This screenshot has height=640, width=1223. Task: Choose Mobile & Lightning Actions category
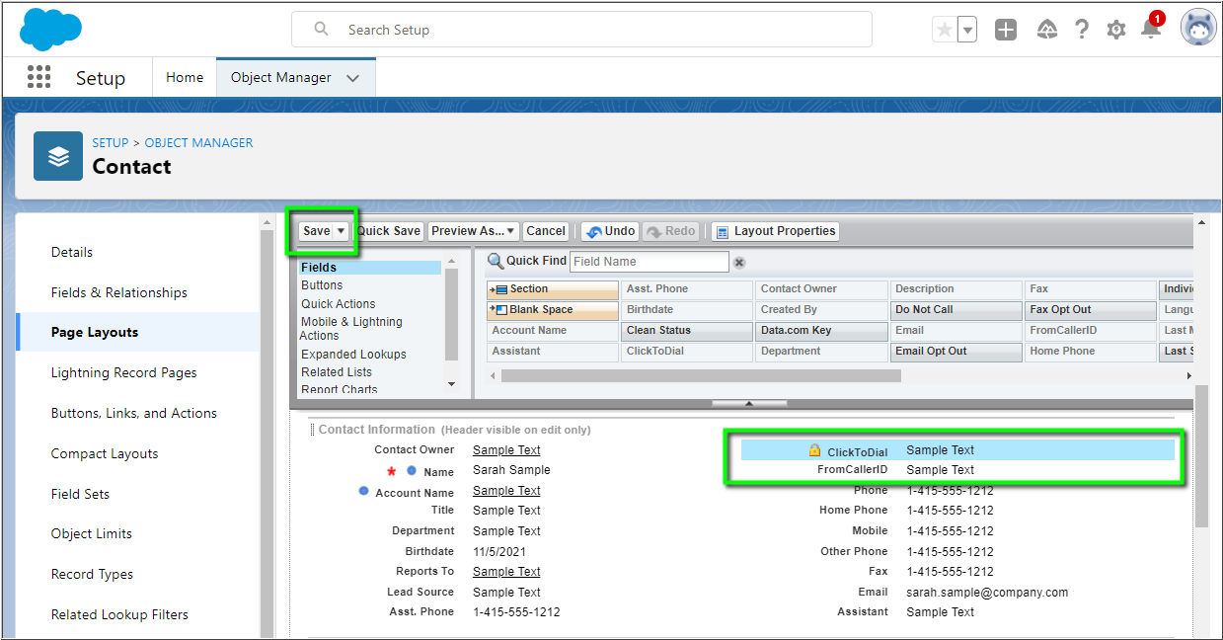pos(351,329)
